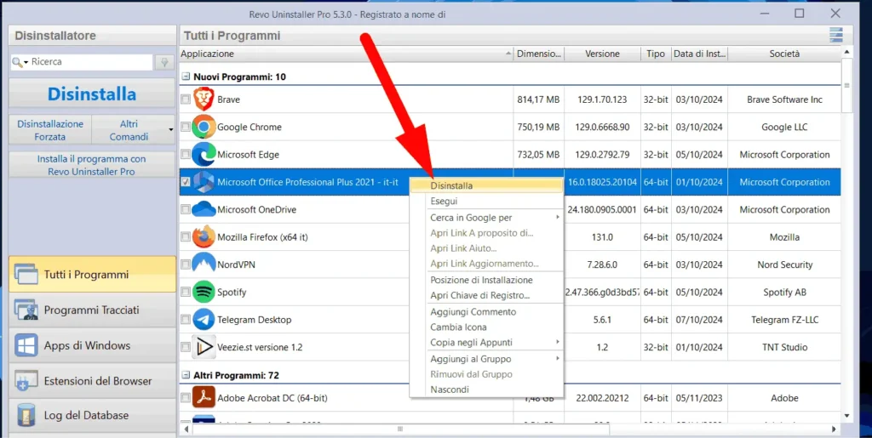Click the search magnifier icon
This screenshot has height=438, width=872.
17,61
